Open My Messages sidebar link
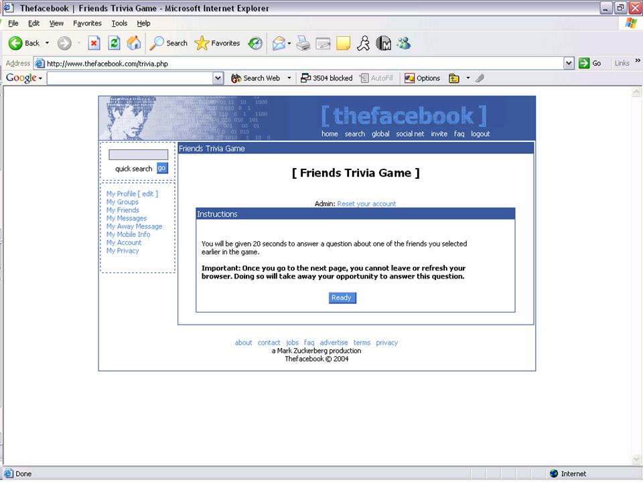The width and height of the screenshot is (643, 482). coord(127,218)
